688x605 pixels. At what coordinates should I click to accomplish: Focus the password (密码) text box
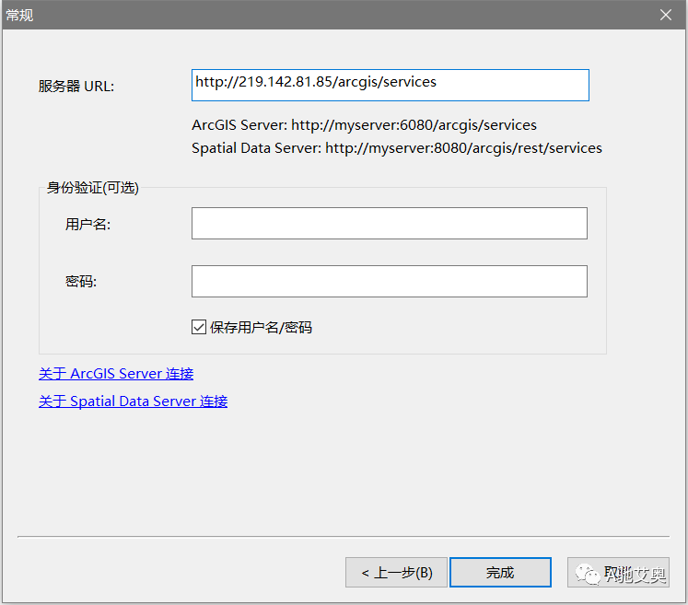pyautogui.click(x=390, y=281)
